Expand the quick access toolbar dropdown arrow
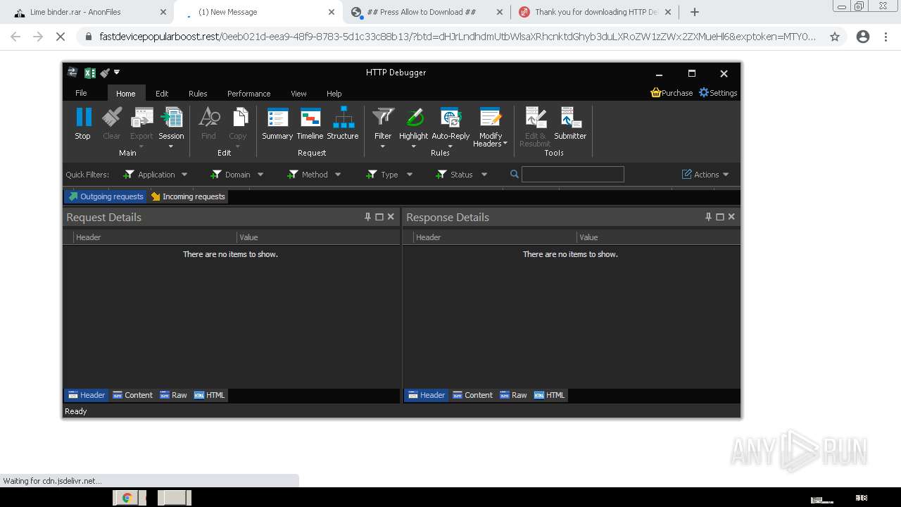 pos(117,72)
